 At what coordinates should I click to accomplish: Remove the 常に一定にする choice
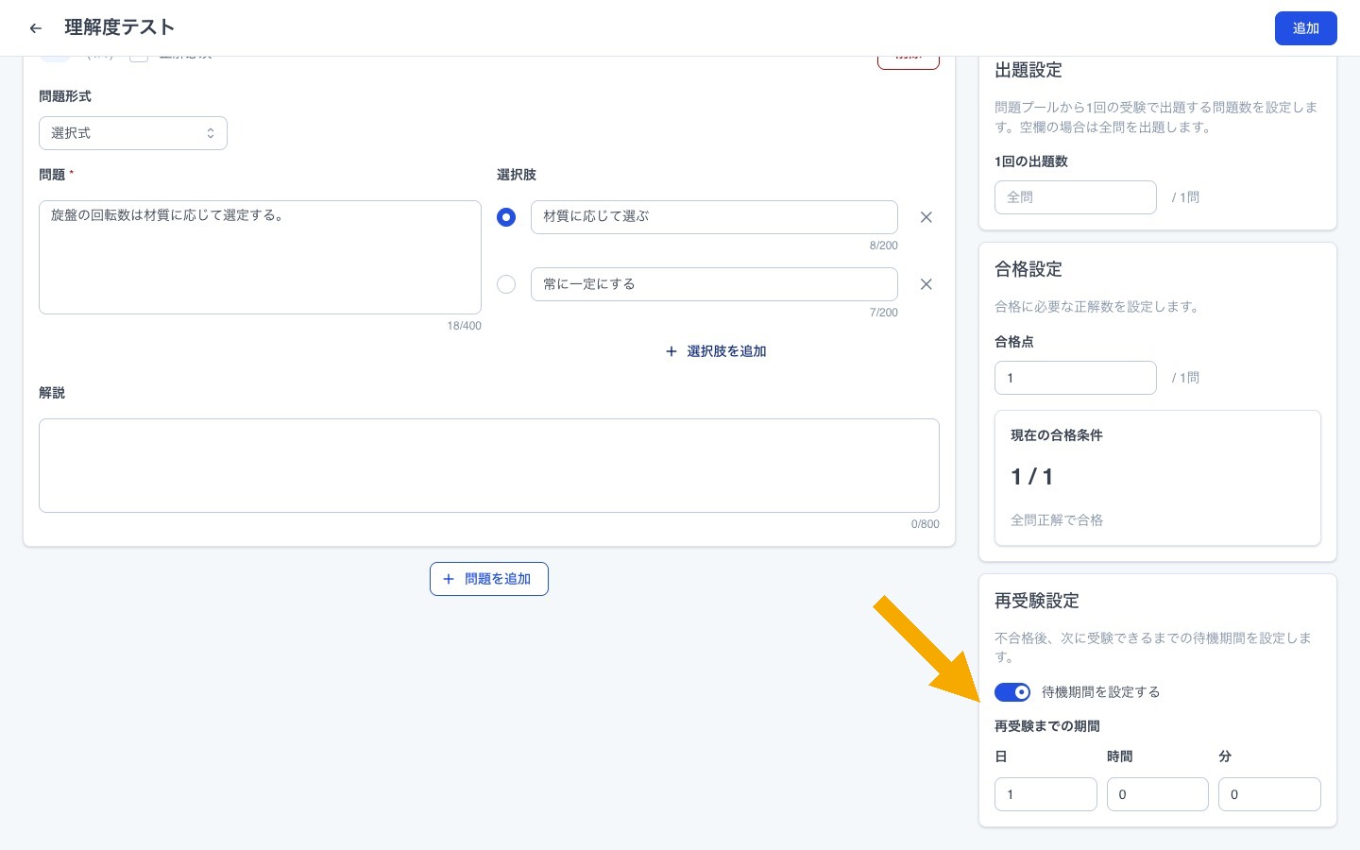[926, 284]
